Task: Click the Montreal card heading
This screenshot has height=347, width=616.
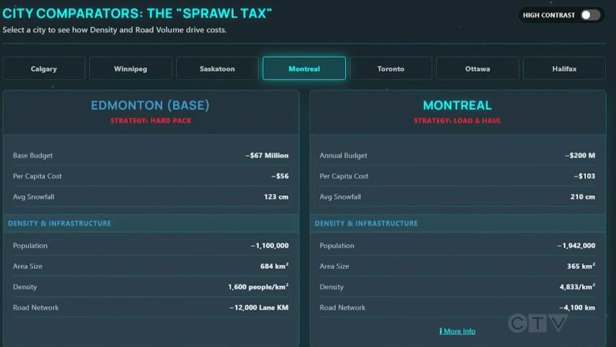Action: 457,105
